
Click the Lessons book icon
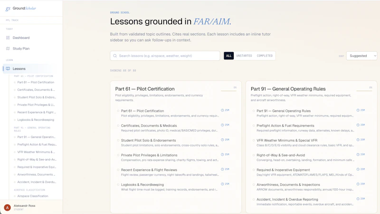pos(8,68)
